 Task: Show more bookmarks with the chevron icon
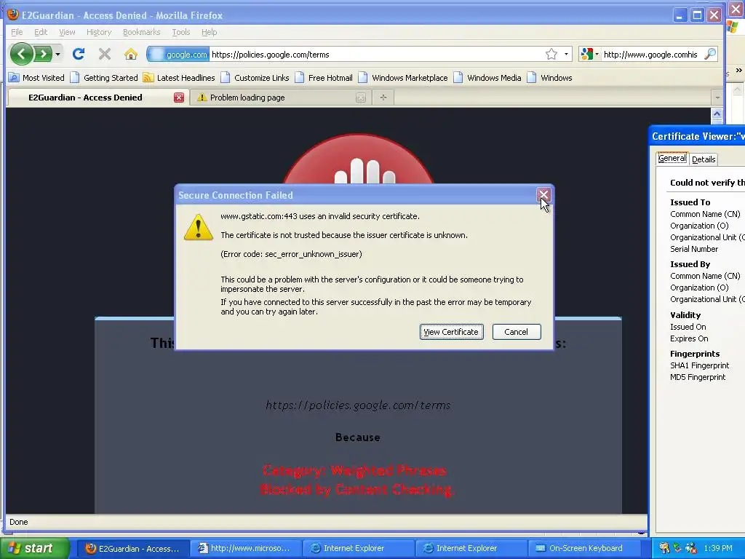pos(738,71)
